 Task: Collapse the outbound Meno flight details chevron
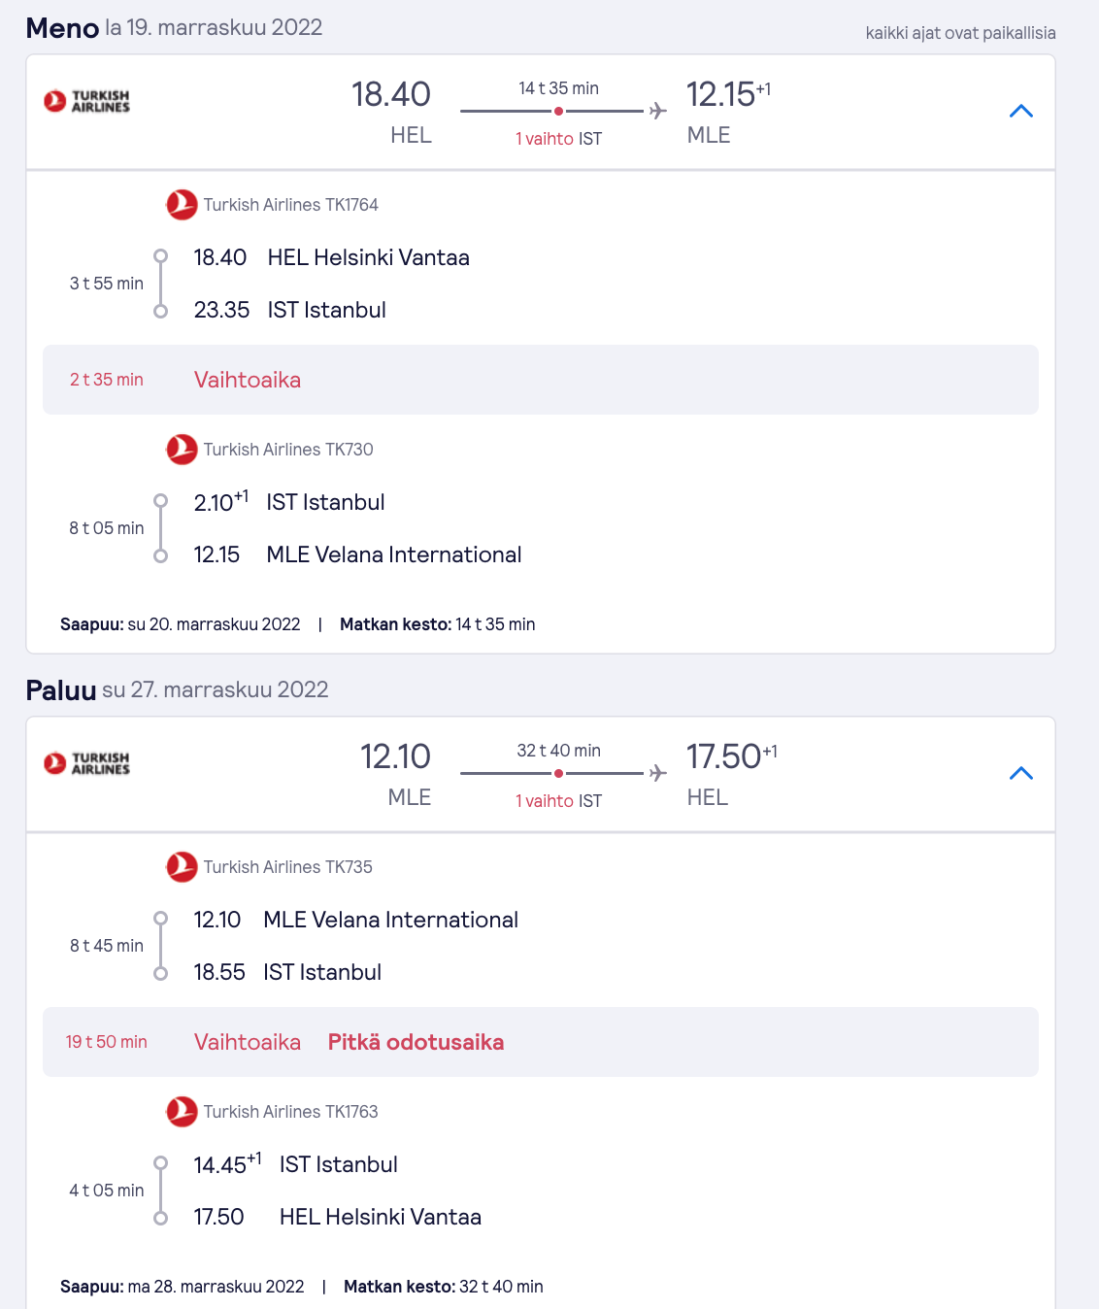click(1020, 111)
